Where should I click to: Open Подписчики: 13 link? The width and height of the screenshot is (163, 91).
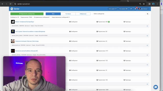click(102, 70)
